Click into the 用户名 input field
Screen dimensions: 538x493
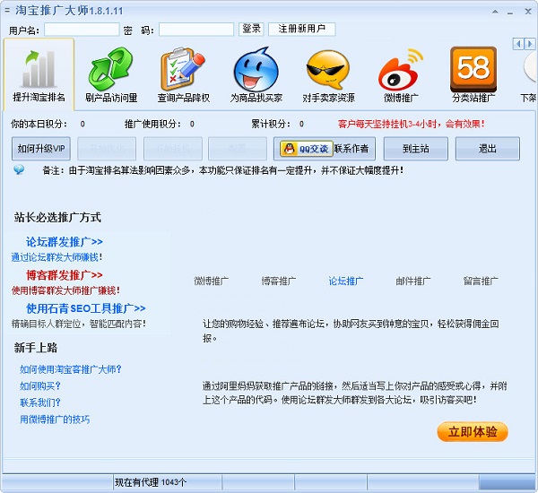(82, 30)
